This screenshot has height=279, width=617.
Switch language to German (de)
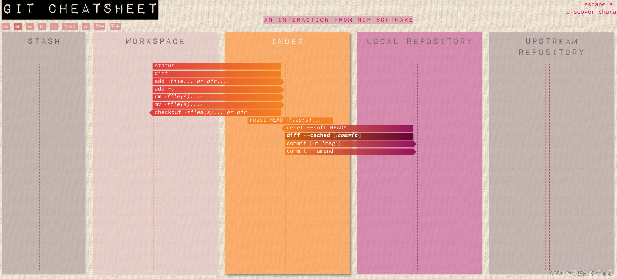6,26
